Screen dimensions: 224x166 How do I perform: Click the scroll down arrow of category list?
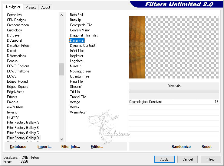point(61,139)
